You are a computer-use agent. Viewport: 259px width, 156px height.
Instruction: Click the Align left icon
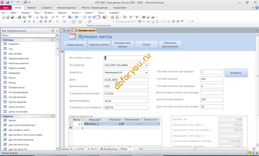pos(41,22)
